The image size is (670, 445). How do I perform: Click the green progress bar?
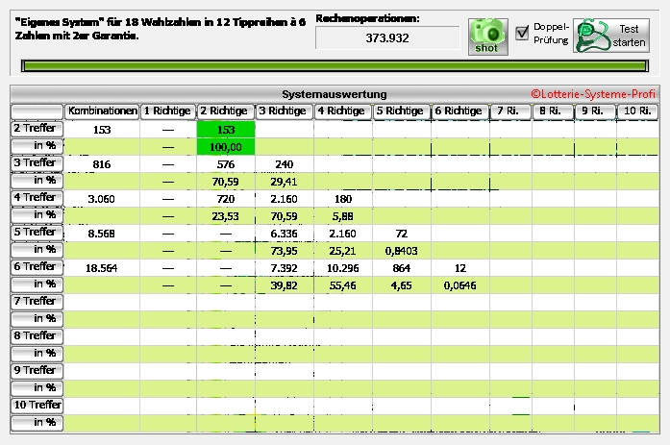click(335, 67)
